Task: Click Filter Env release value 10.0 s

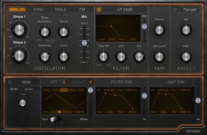Action: point(132,112)
